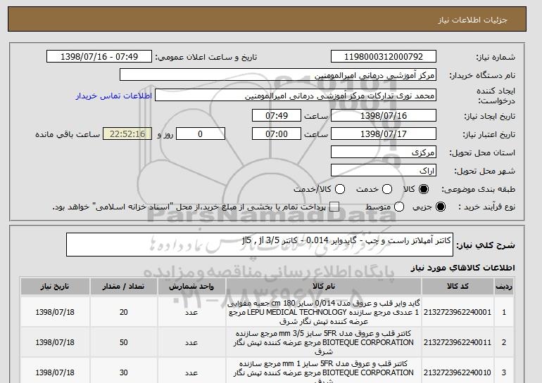
Task: Click need date 1398/07/18 in row 2
Action: pyautogui.click(x=55, y=342)
